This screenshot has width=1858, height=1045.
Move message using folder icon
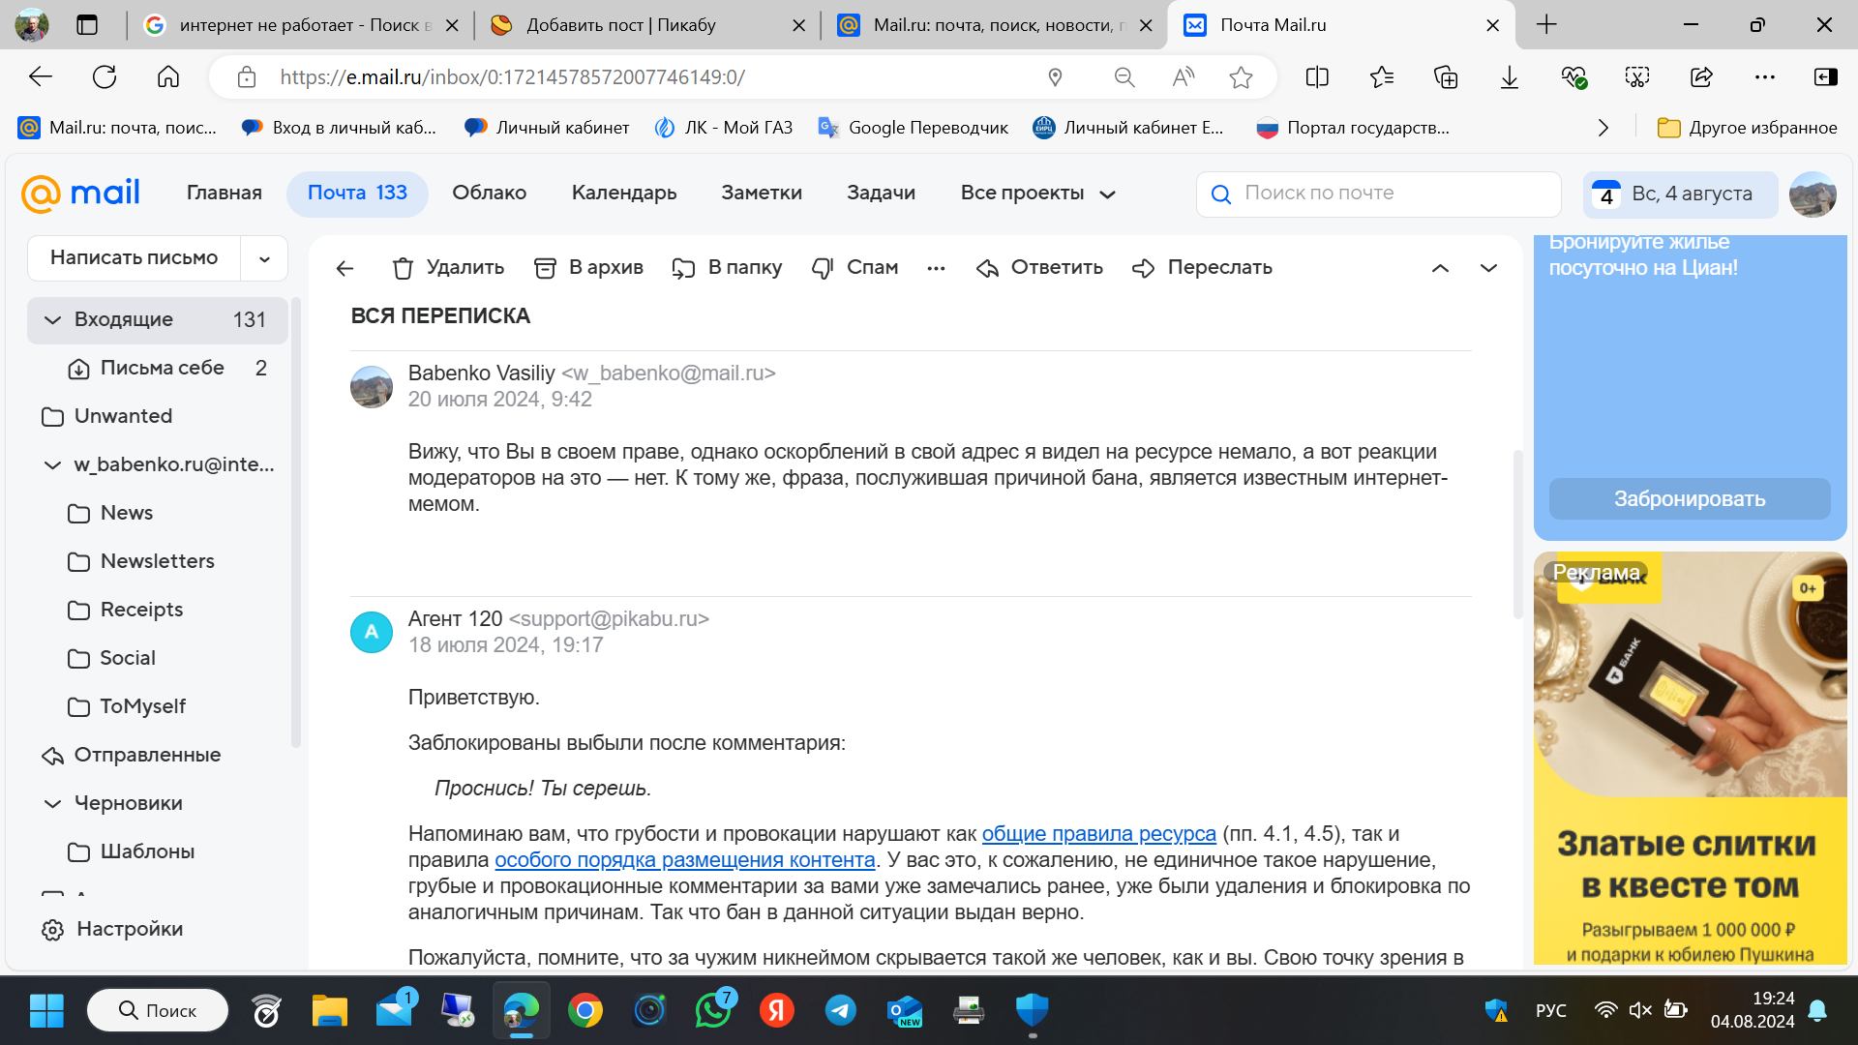(683, 268)
